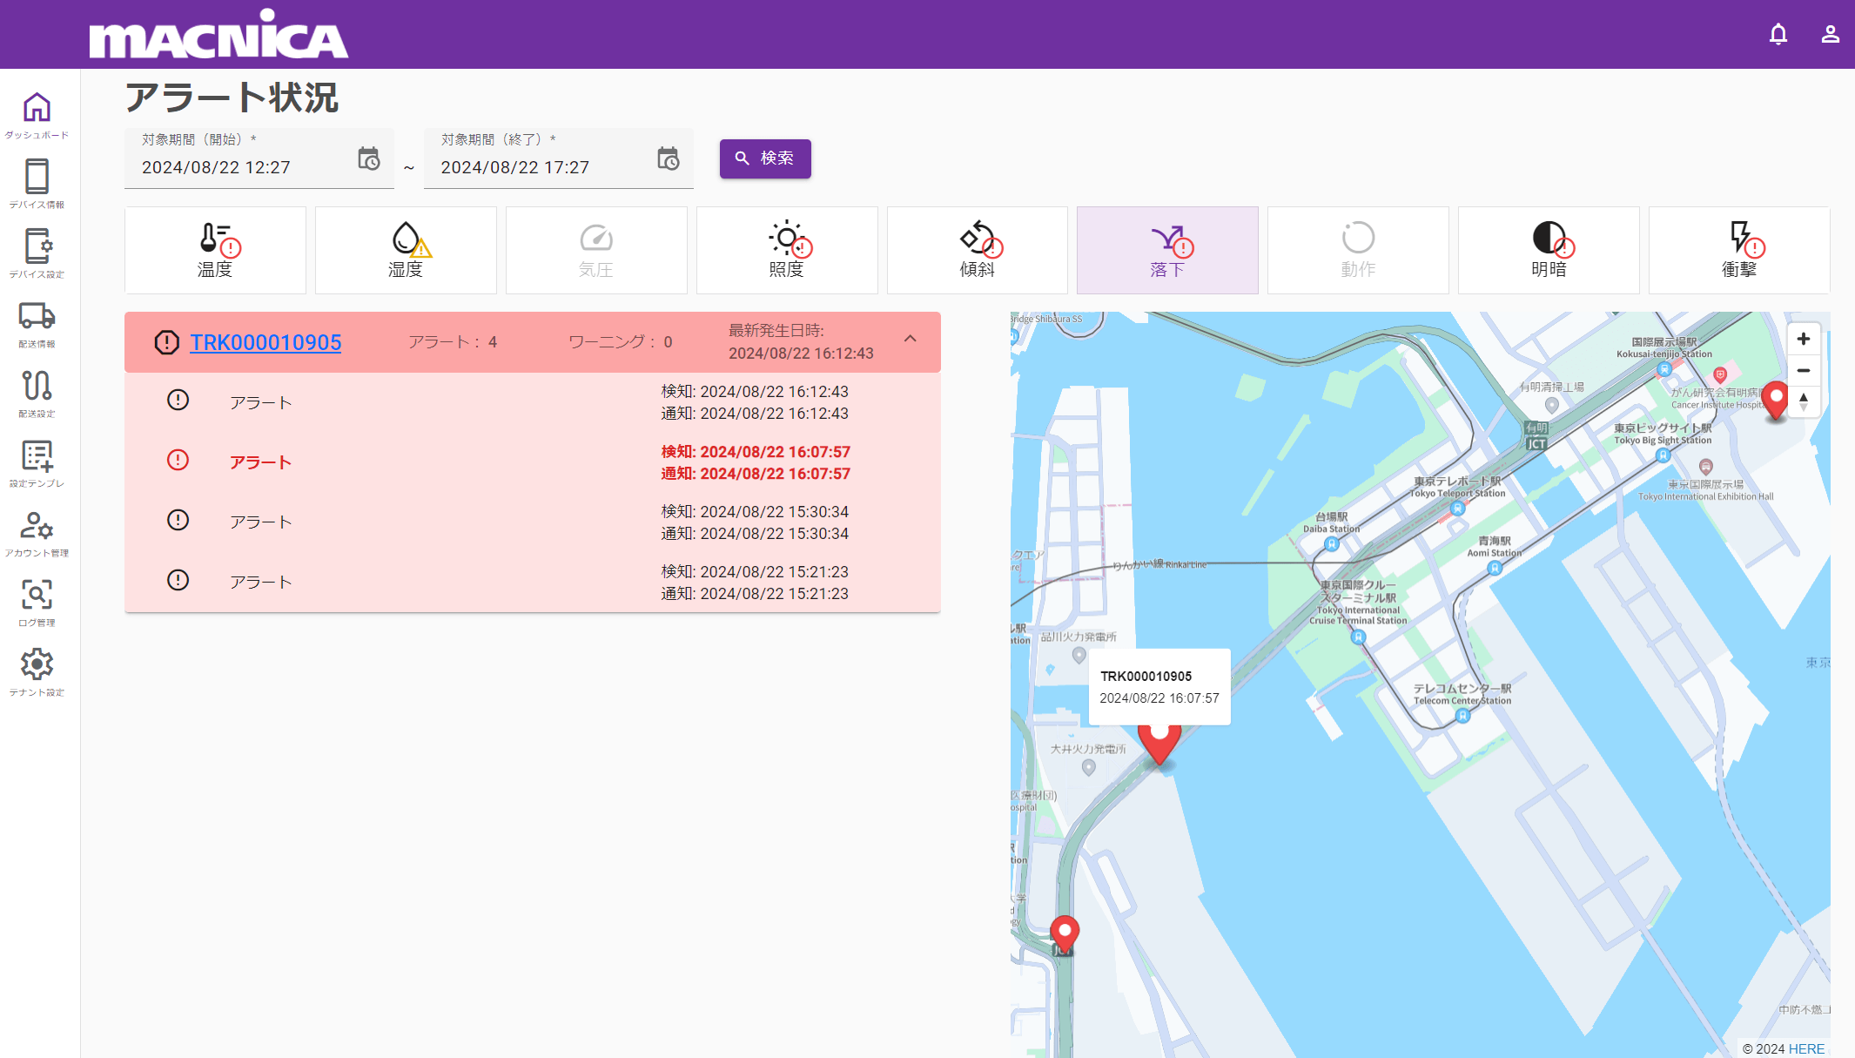
Task: Click the user account profile icon
Action: tap(1830, 34)
